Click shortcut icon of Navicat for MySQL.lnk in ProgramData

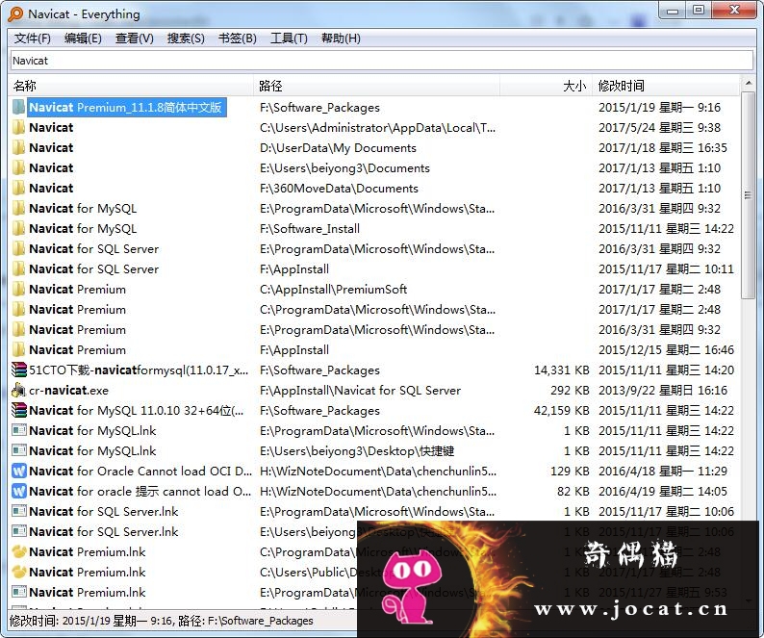18,431
